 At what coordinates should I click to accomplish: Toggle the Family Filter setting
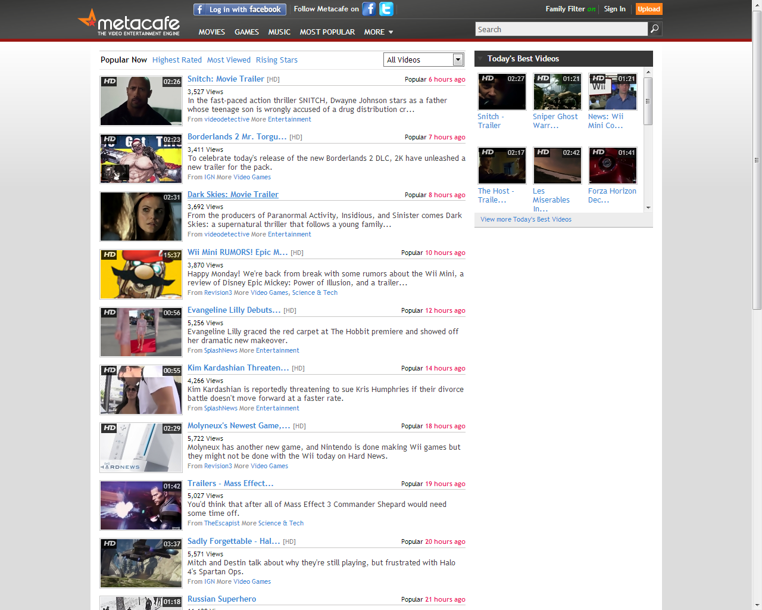point(570,9)
